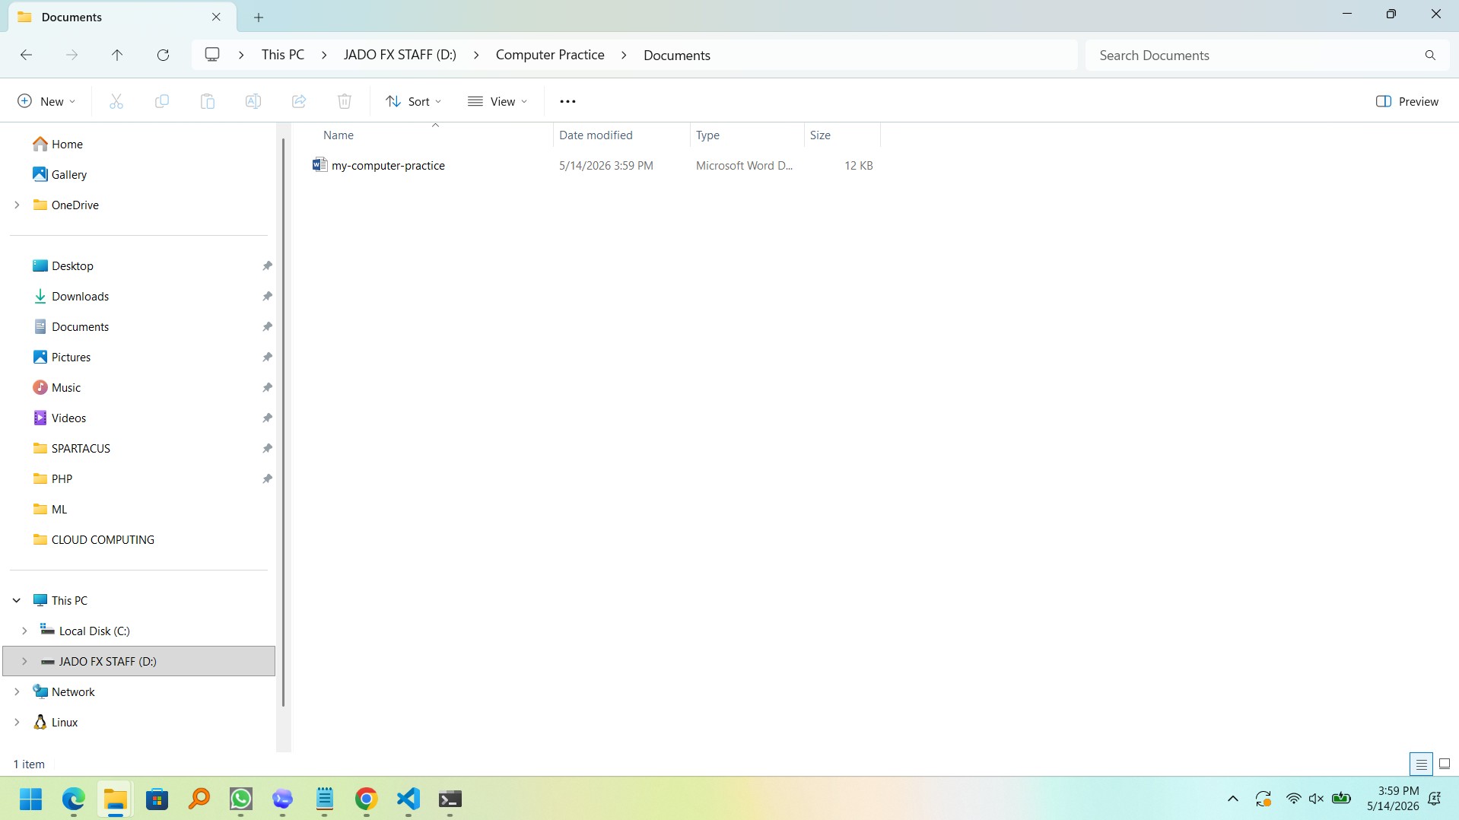Open Music in navigation pane
This screenshot has width=1459, height=820.
(x=57, y=387)
